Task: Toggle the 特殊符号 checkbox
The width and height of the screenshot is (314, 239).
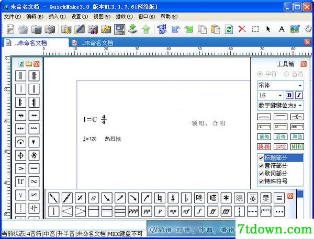Action: 261,181
